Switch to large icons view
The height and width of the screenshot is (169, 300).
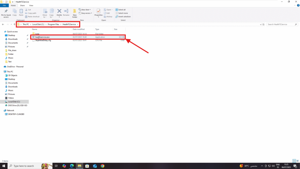[x=298, y=161]
